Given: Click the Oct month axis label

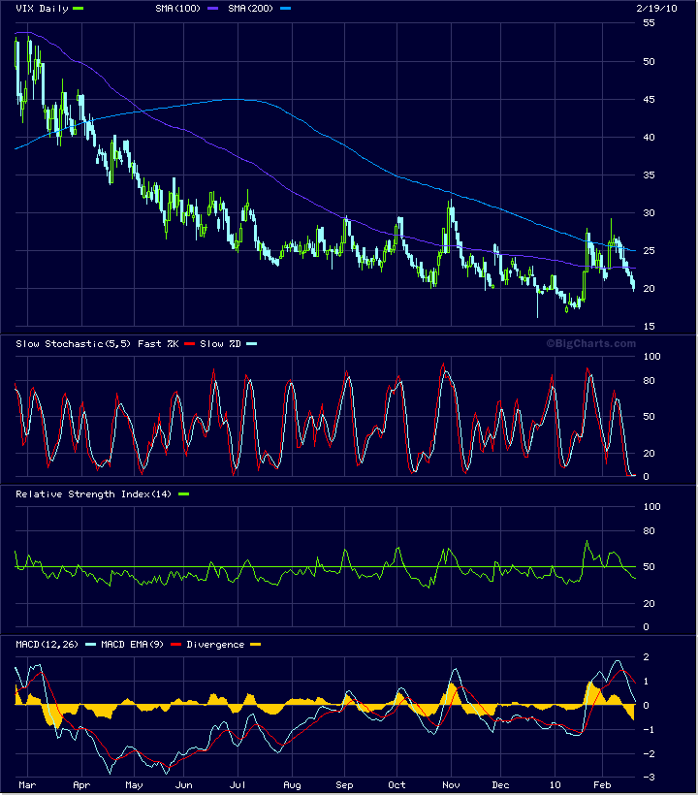Looking at the screenshot, I should pos(397,785).
